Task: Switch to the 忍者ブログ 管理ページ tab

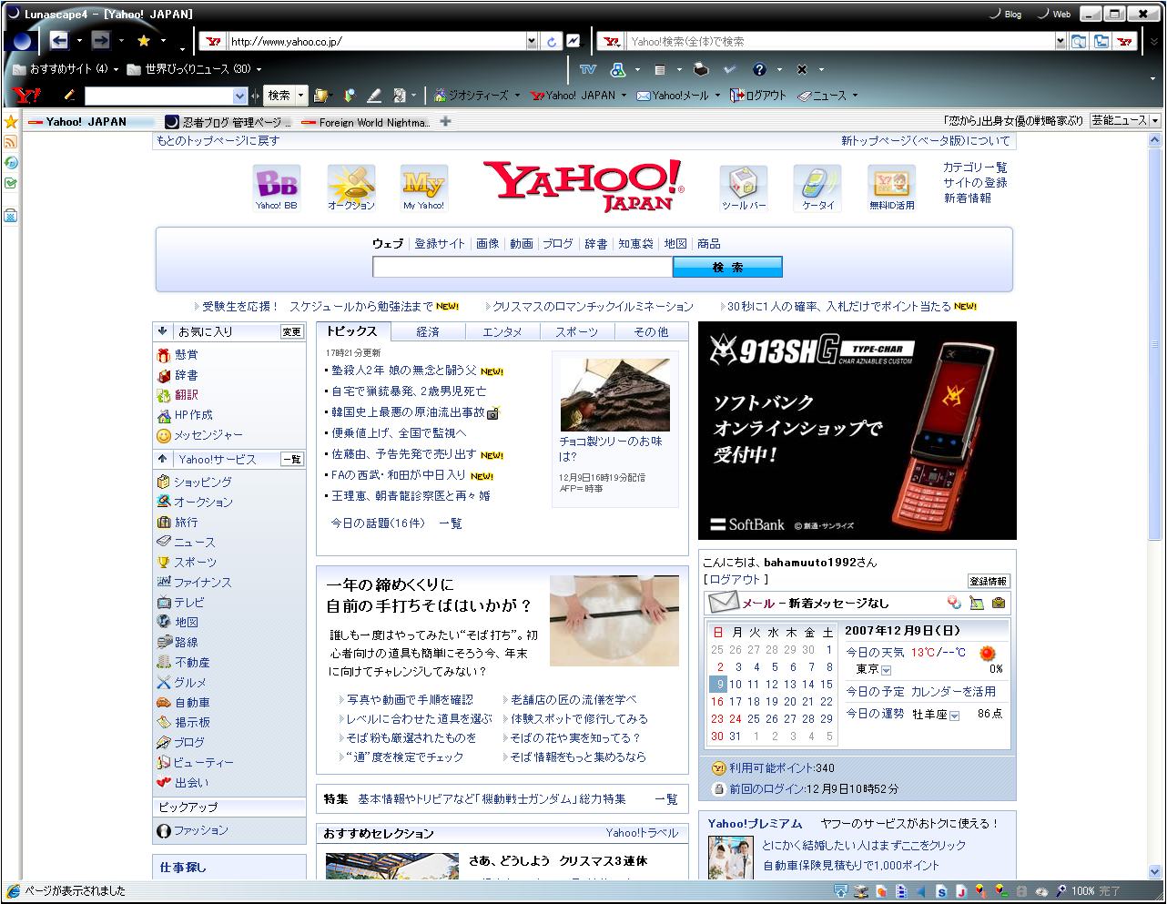Action: (228, 122)
